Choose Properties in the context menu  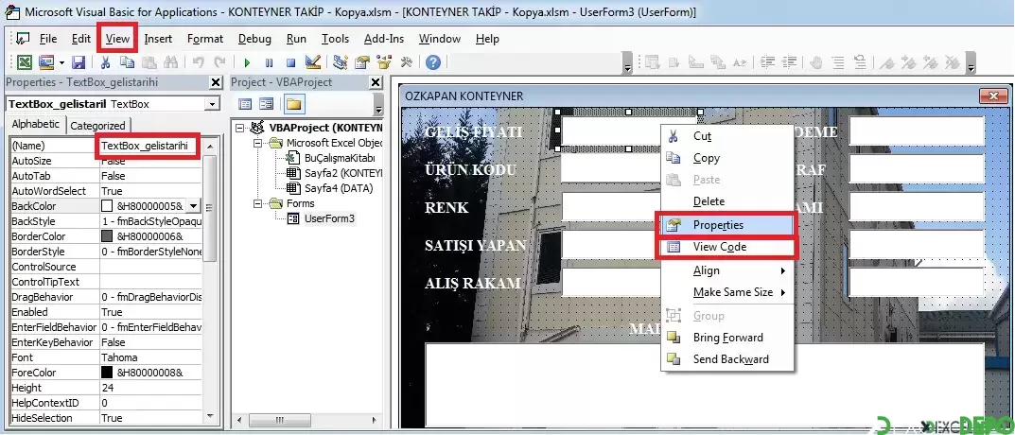pyautogui.click(x=726, y=225)
